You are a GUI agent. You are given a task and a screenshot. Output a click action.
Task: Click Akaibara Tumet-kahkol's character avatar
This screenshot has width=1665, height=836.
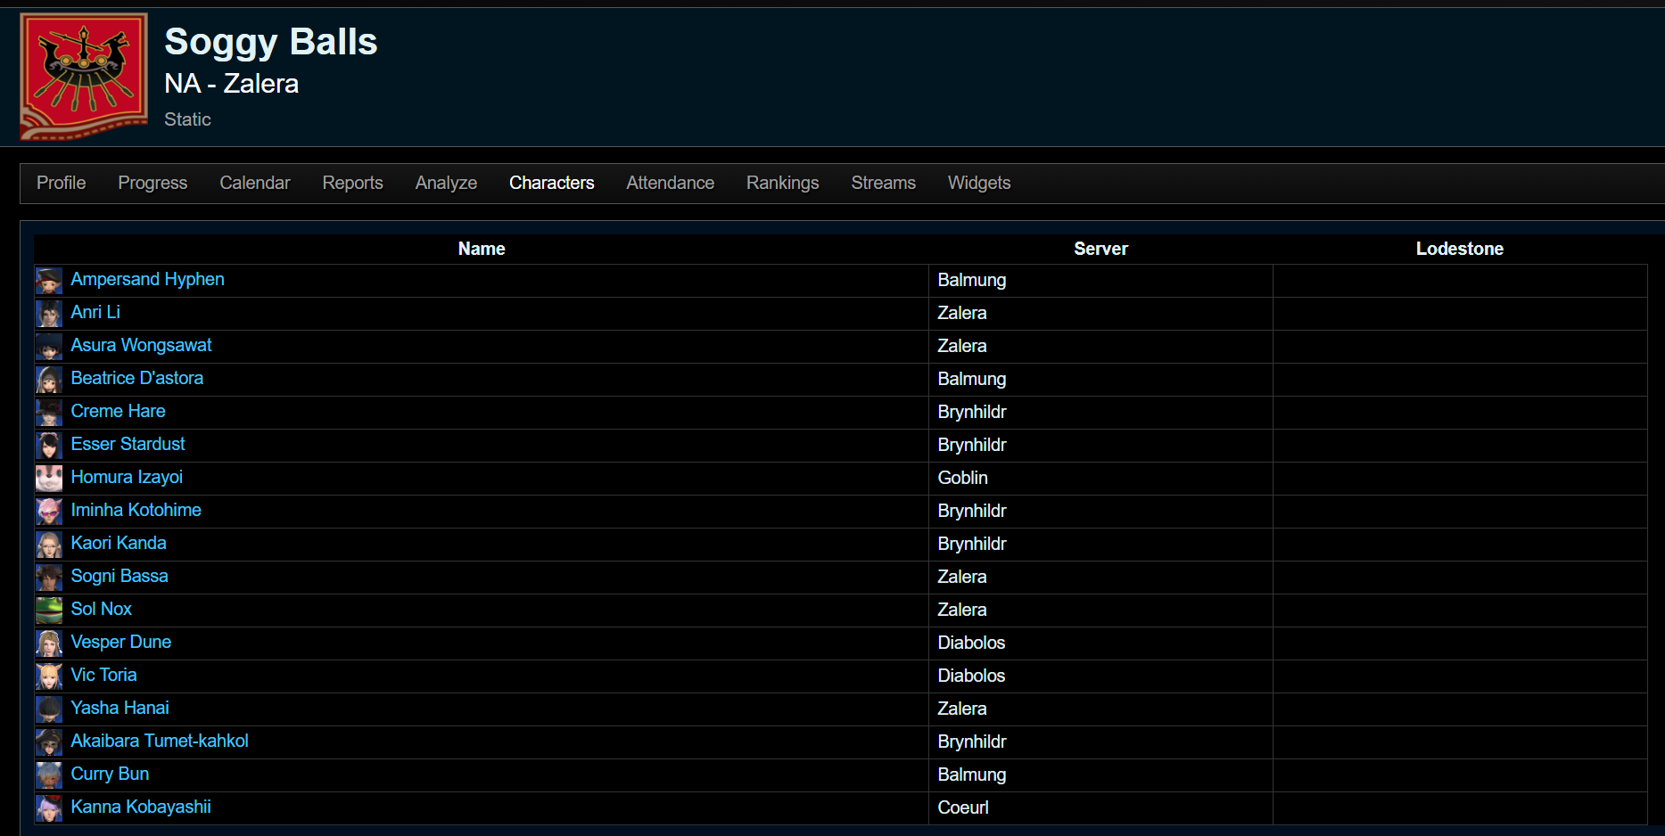[x=49, y=742]
